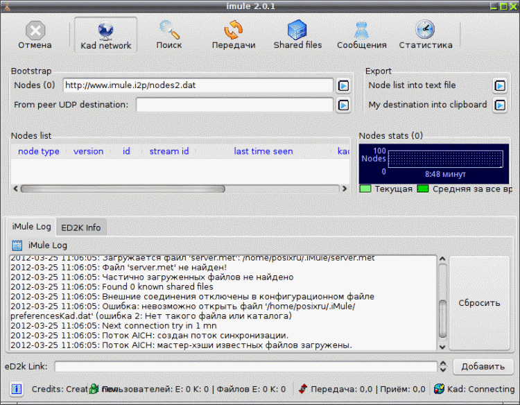Focus the eD2k Link input field
The width and height of the screenshot is (520, 405).
pyautogui.click(x=245, y=367)
